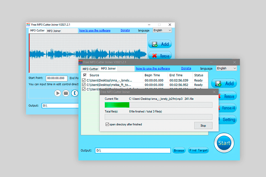Uncheck the melisa_ft_to file checkbox

[x=84, y=85]
